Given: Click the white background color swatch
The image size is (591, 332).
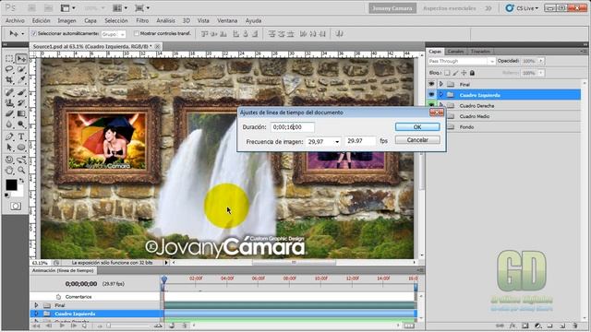Looking at the screenshot, I should pos(19,193).
